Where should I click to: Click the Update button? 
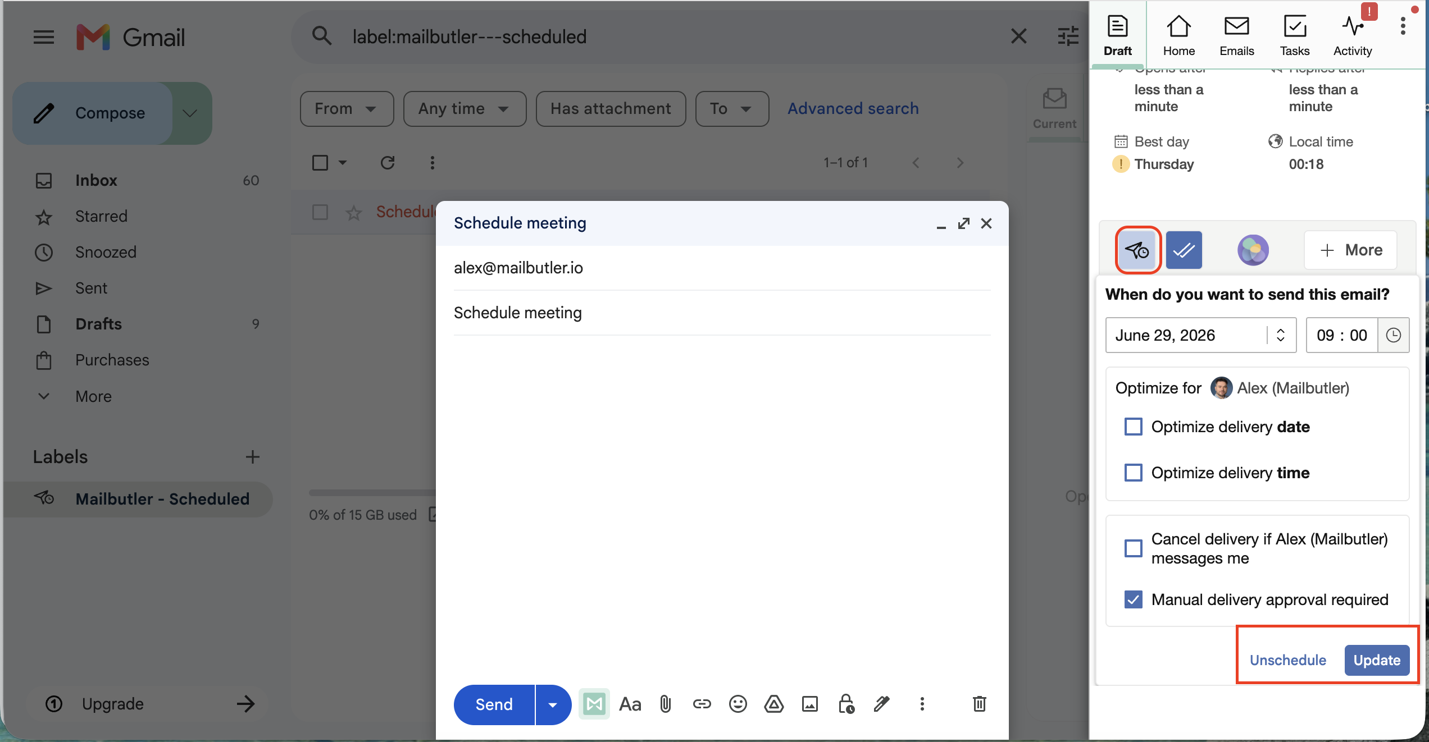(x=1377, y=660)
